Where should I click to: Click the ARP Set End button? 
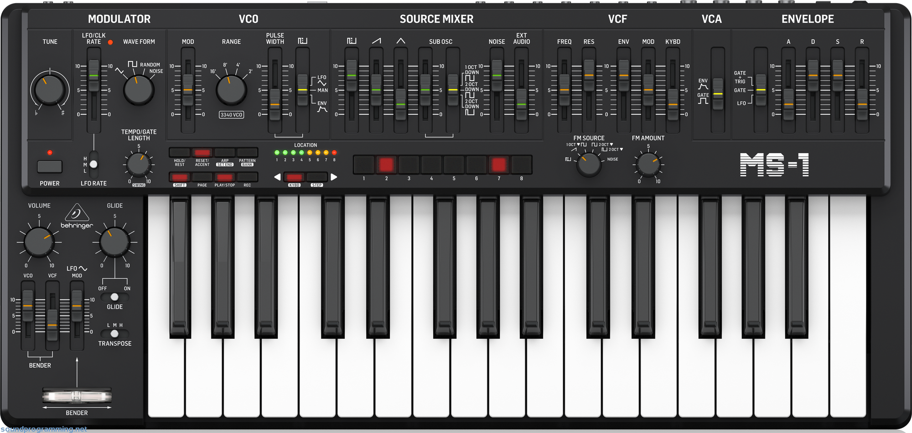(225, 153)
